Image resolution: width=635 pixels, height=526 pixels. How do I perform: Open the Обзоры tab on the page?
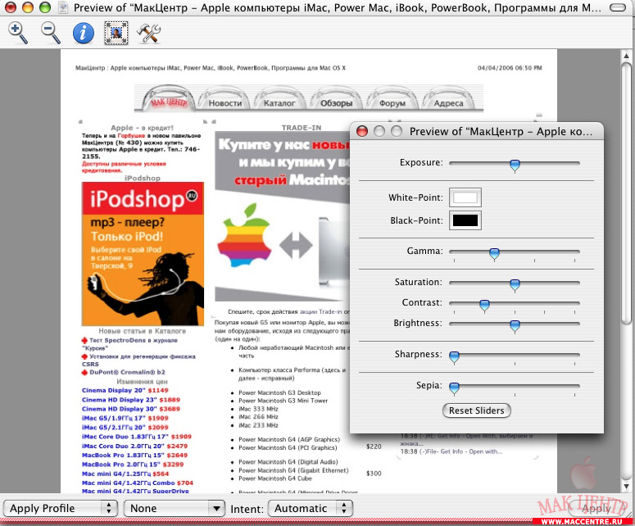(x=336, y=103)
